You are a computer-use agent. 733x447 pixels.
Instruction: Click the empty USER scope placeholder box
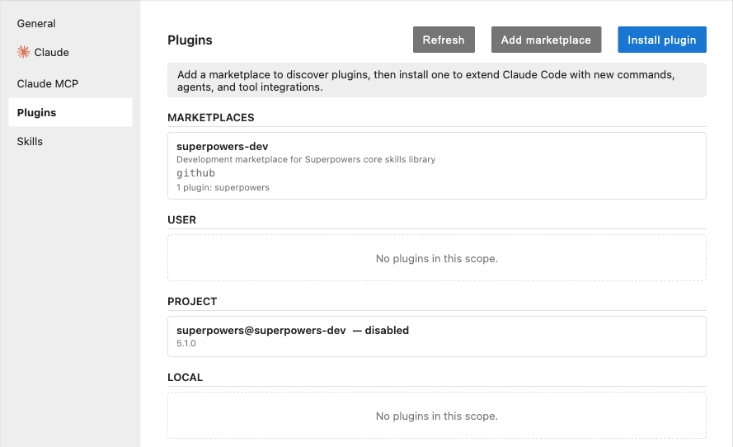pos(437,258)
